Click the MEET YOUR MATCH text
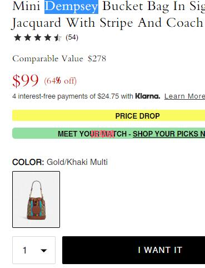The height and width of the screenshot is (268, 205). click(x=92, y=134)
